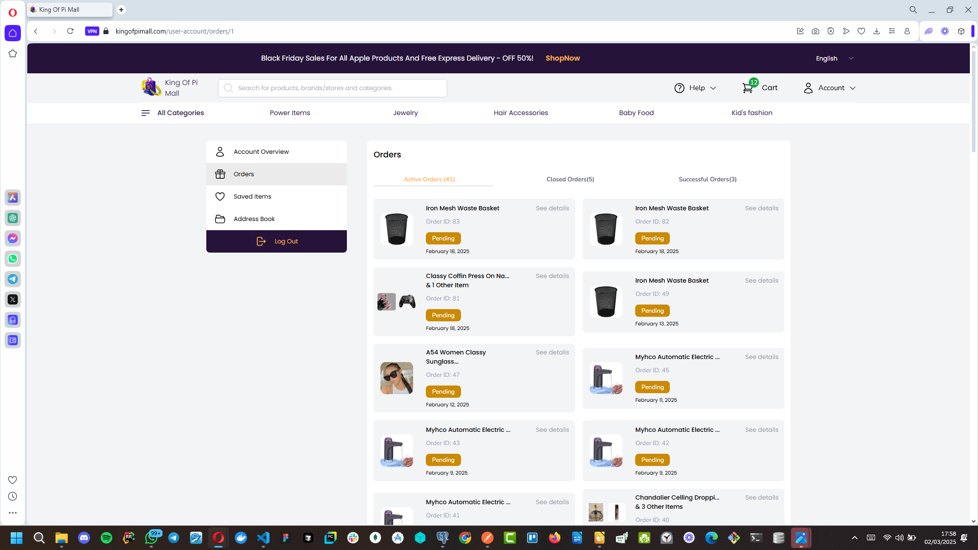Click the shopping cart icon

[747, 88]
